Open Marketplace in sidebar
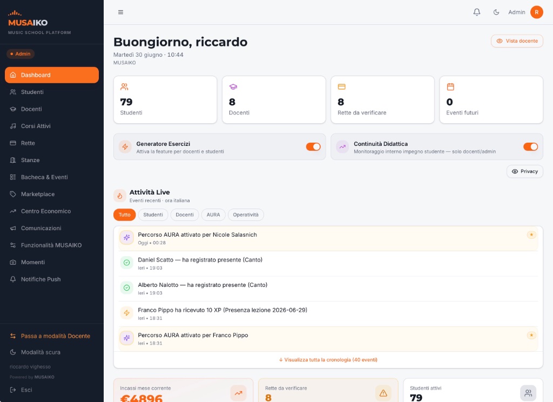The image size is (553, 402). click(52, 194)
